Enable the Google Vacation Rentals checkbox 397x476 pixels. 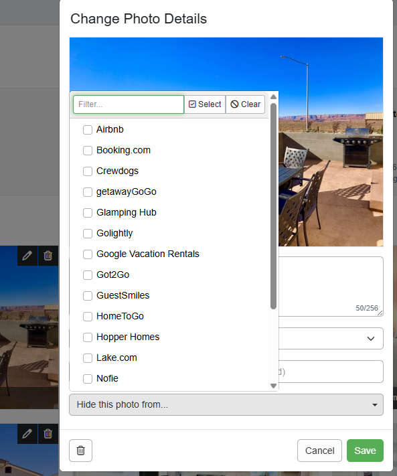pyautogui.click(x=88, y=254)
